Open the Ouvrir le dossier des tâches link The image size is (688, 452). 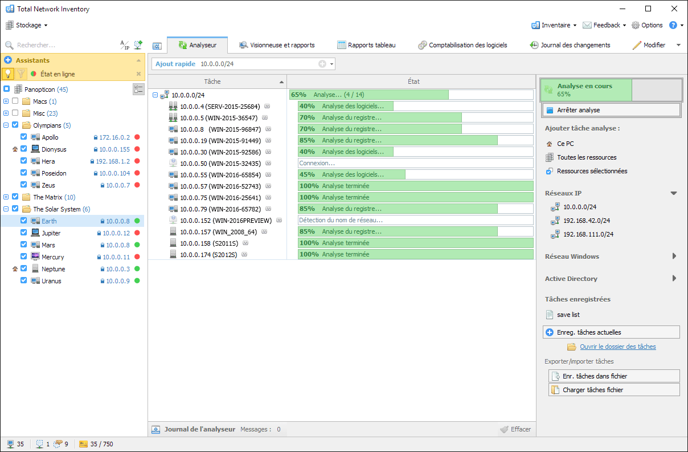(617, 347)
